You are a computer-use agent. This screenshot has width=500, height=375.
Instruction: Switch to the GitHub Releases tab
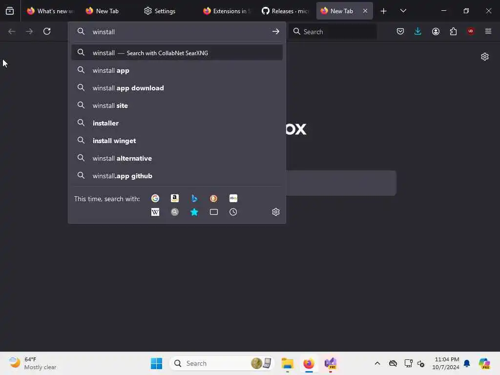click(x=285, y=11)
